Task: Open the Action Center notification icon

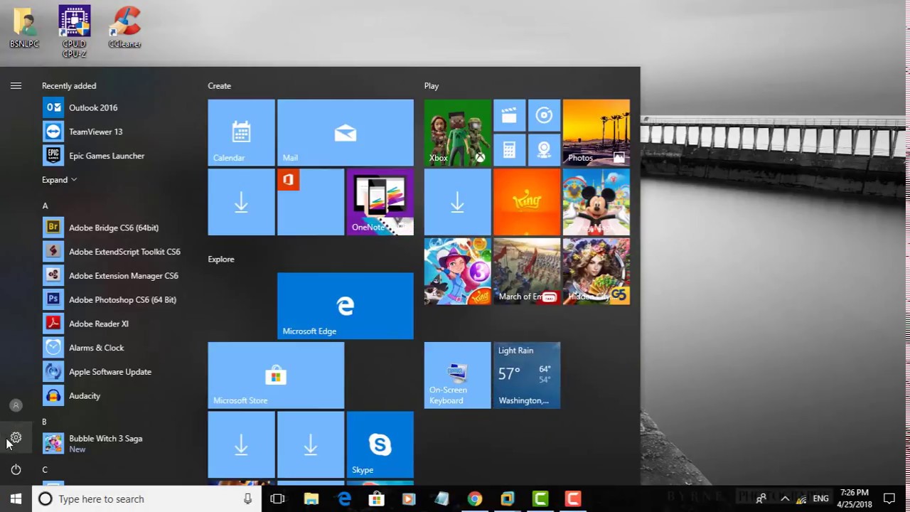Action: tap(889, 499)
